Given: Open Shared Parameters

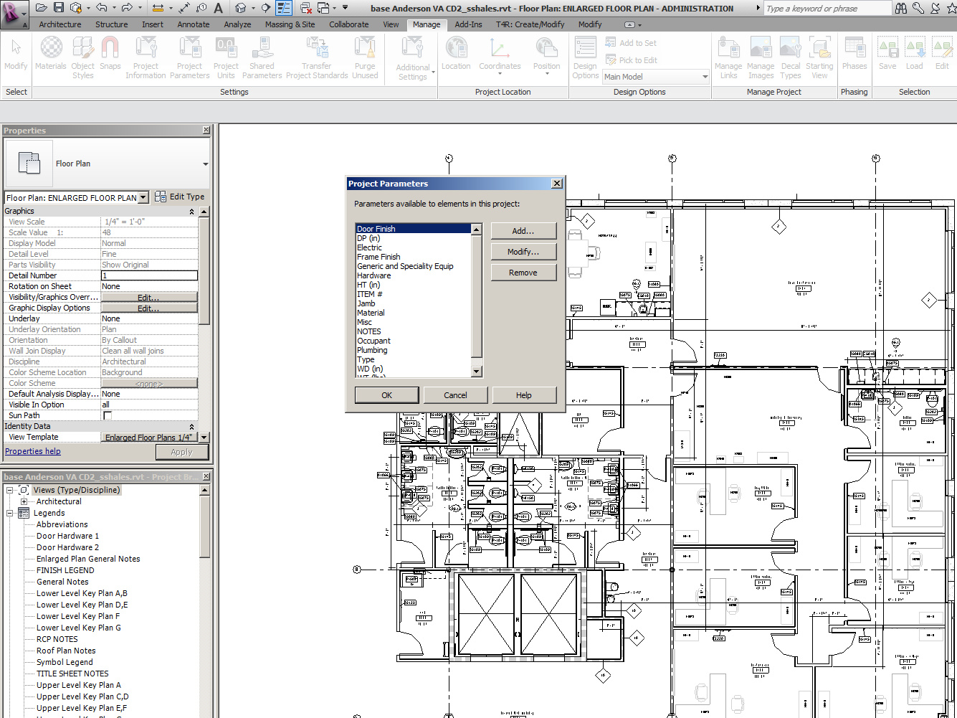Looking at the screenshot, I should coord(262,57).
